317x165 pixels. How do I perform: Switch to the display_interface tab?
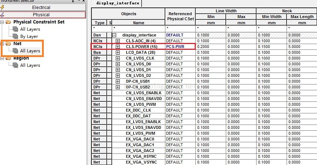tap(117, 3)
